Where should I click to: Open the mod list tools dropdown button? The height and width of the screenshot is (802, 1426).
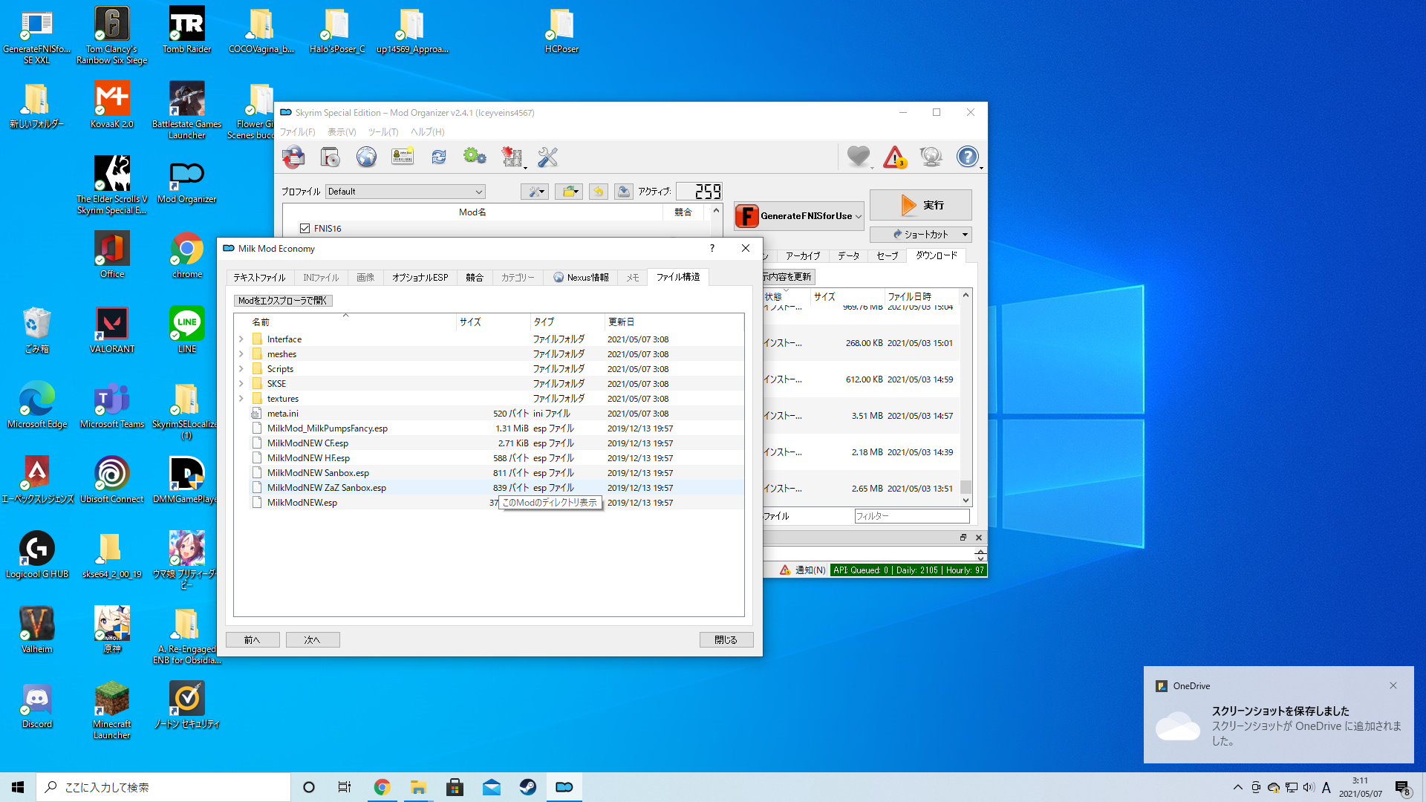click(535, 192)
